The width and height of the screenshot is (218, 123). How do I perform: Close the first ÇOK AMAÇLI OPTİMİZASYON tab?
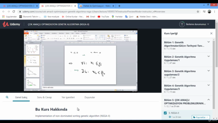(x=37, y=6)
